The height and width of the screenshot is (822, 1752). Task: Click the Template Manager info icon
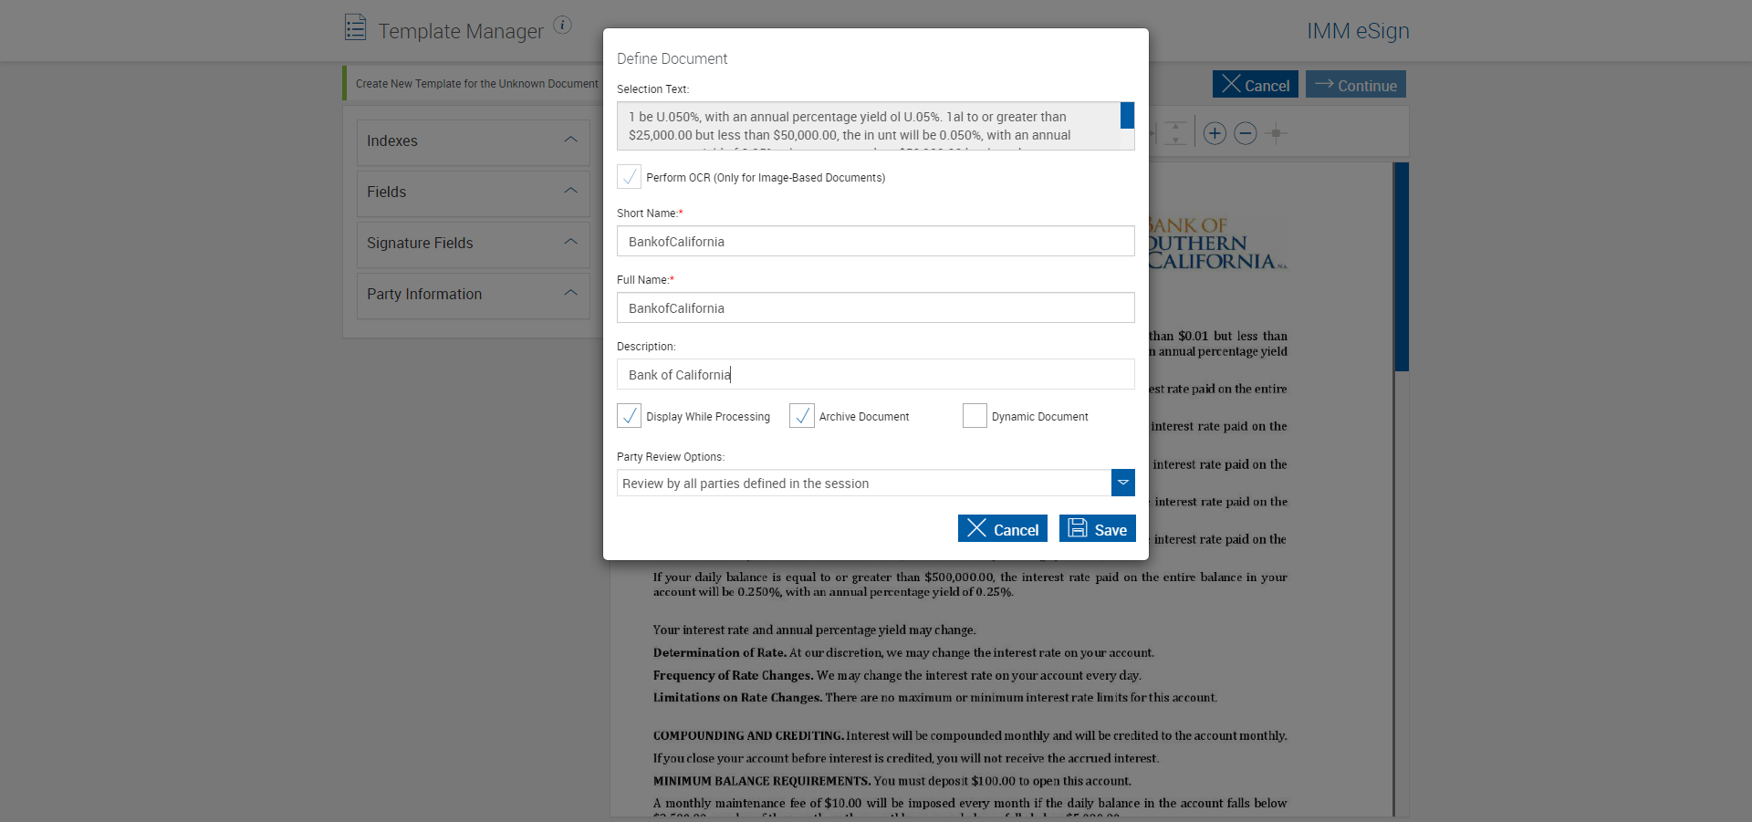tap(562, 26)
